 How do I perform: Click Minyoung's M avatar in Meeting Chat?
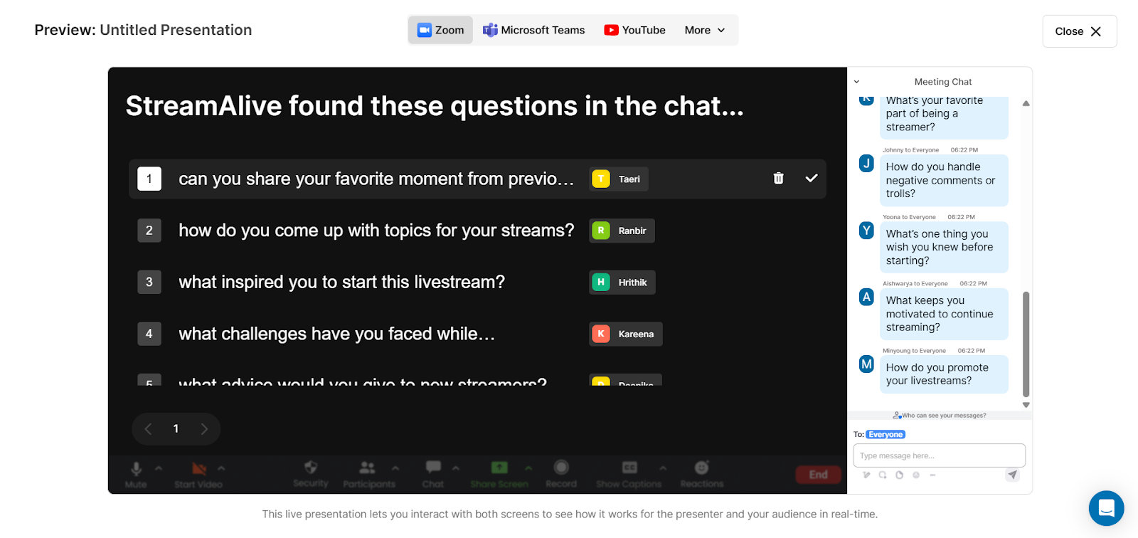click(x=866, y=364)
